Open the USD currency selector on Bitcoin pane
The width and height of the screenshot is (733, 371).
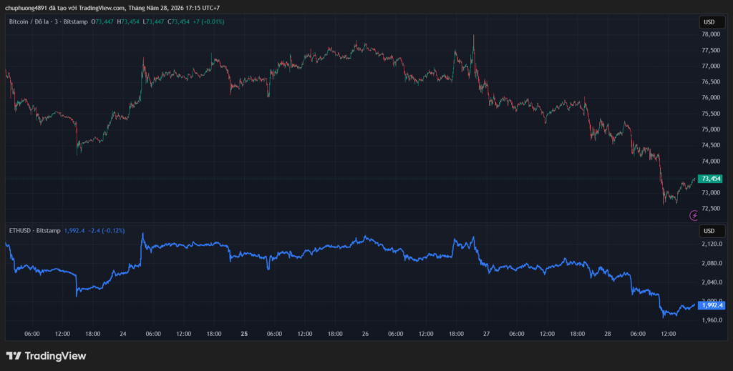tap(709, 22)
